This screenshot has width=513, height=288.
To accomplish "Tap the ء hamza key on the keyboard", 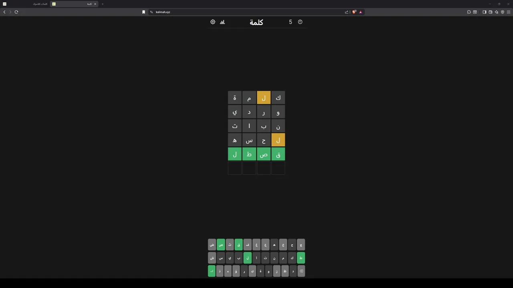I will tap(228, 271).
